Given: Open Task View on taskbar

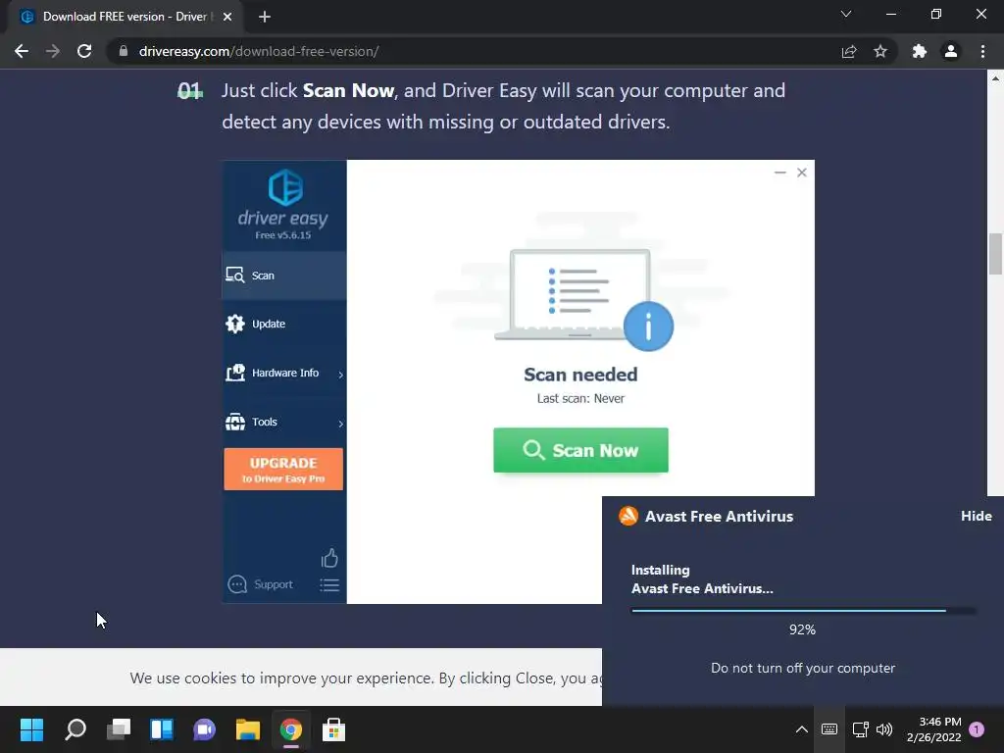Looking at the screenshot, I should pos(119,729).
